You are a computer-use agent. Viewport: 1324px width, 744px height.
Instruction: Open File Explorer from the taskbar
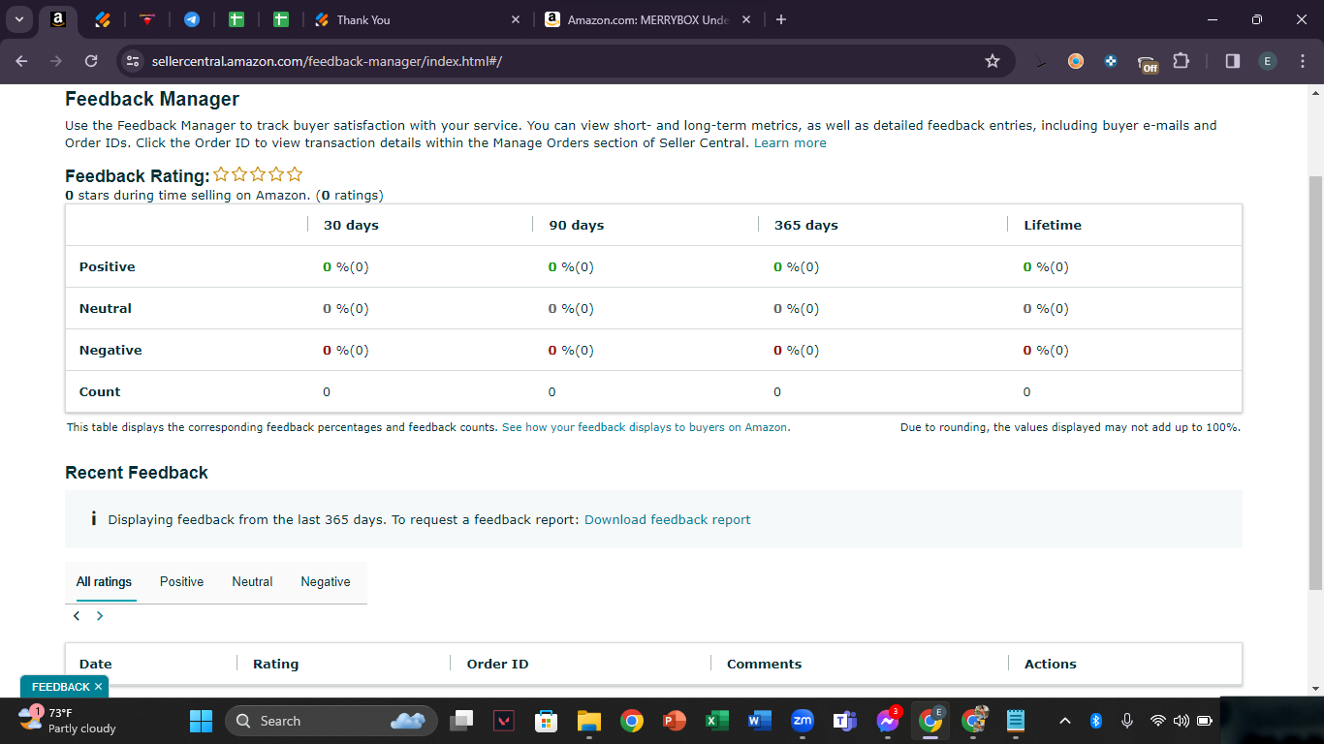coord(589,721)
